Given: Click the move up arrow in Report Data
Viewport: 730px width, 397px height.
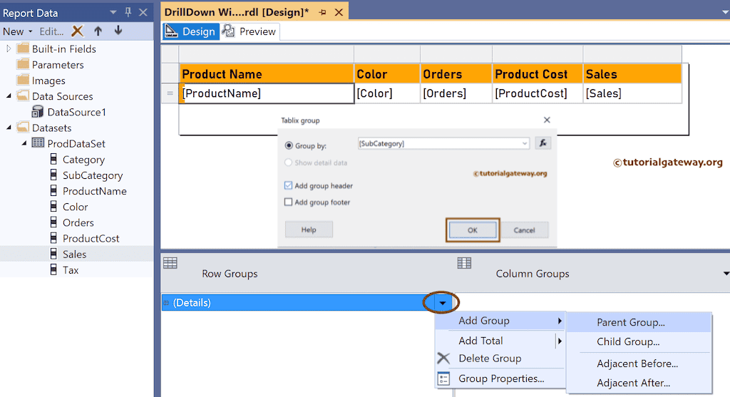Looking at the screenshot, I should click(98, 31).
